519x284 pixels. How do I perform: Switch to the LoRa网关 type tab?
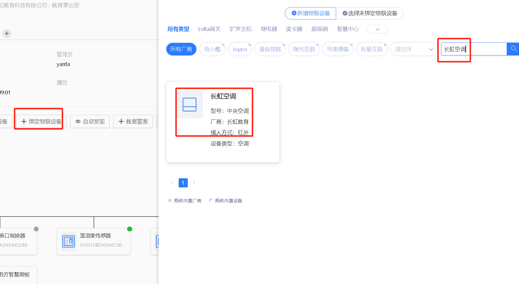click(209, 29)
